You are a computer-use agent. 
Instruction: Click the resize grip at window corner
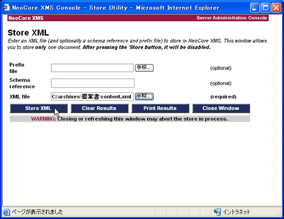pos(279,214)
